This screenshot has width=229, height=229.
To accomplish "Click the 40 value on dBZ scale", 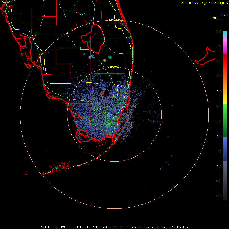I will click(x=219, y=91).
